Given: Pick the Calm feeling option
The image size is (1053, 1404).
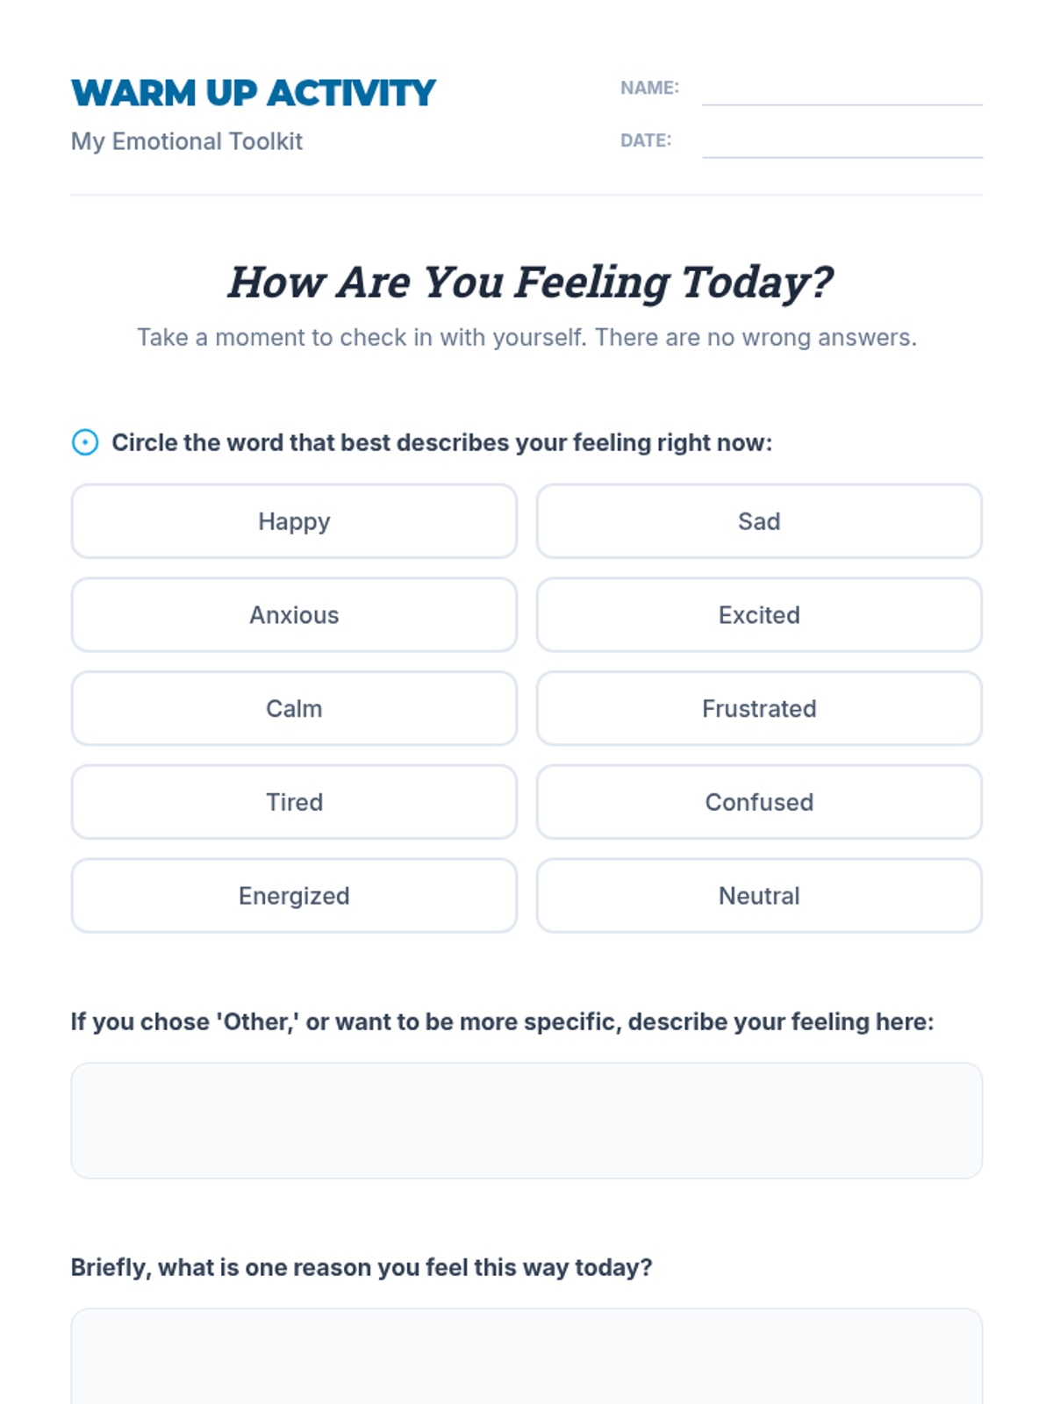Looking at the screenshot, I should click(x=294, y=708).
